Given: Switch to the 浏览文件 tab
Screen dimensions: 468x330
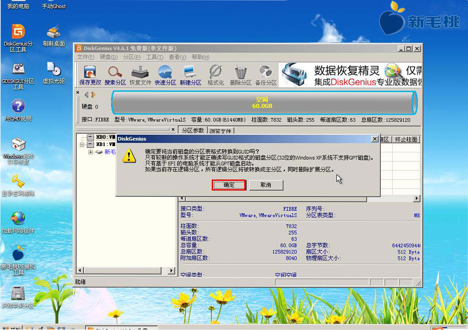Looking at the screenshot, I should [x=220, y=131].
